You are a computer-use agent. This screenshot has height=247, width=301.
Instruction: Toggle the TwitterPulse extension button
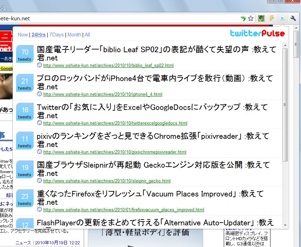tap(282, 19)
